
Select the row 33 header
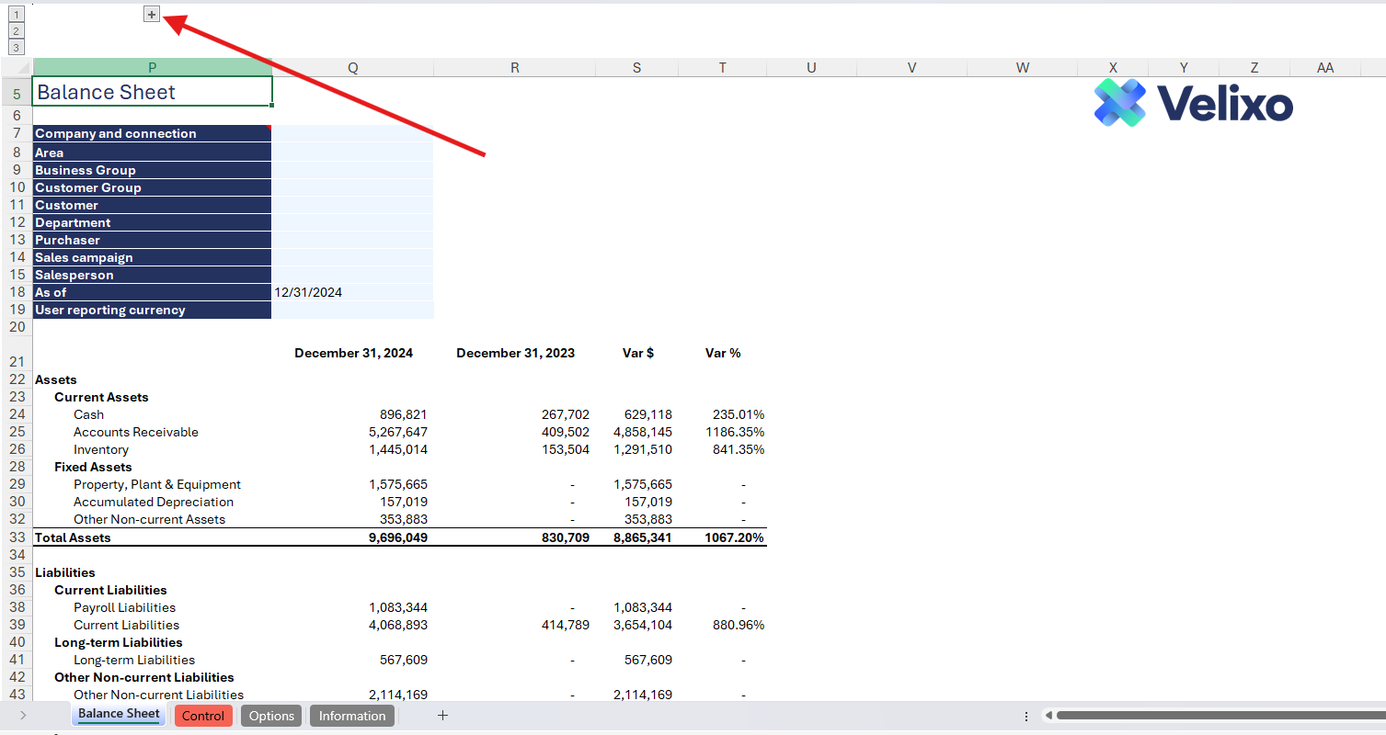point(17,537)
